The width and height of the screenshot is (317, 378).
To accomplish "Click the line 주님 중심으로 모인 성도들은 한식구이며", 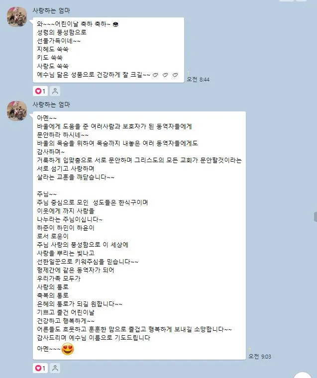I will tap(93, 202).
